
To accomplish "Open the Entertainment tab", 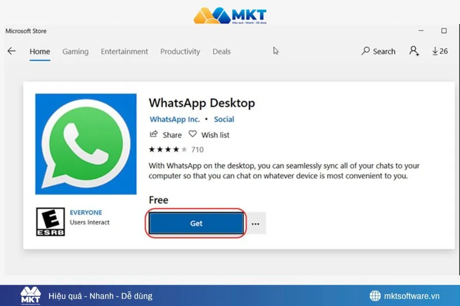I will coord(124,52).
